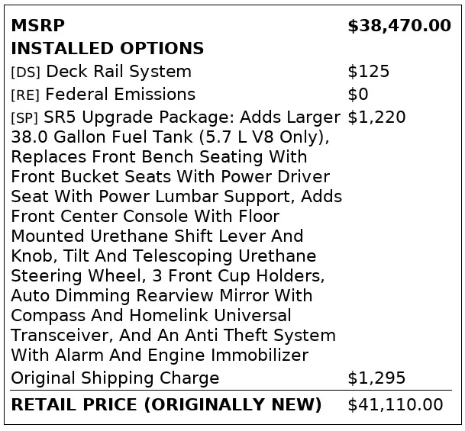The height and width of the screenshot is (431, 465).
Task: Click the Steering Wheel, 3 Front Cup Holders line
Action: tap(167, 276)
